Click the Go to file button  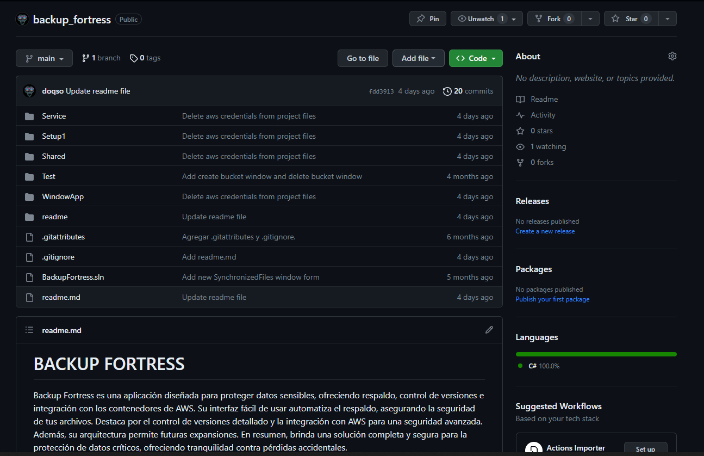[x=363, y=58]
